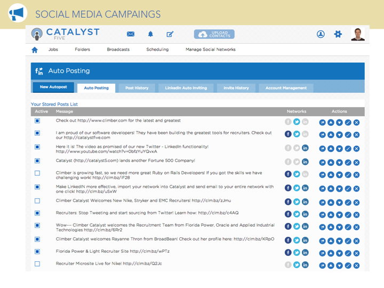Open the Jobs menu

click(x=53, y=50)
